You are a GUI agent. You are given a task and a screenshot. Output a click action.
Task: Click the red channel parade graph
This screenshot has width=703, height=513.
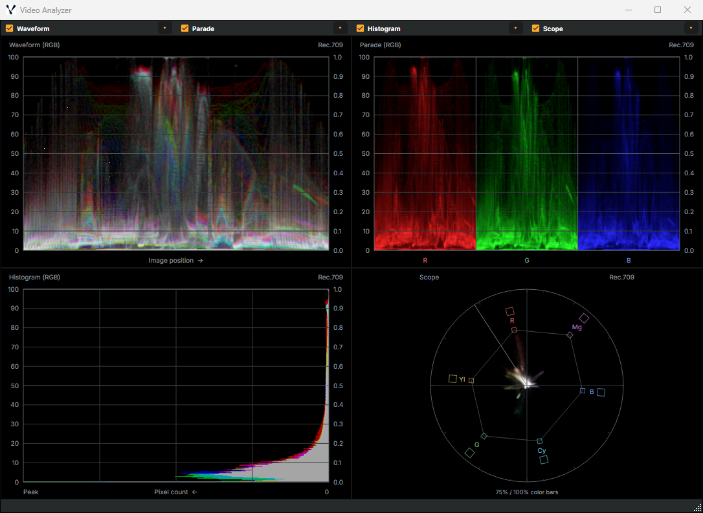425,154
